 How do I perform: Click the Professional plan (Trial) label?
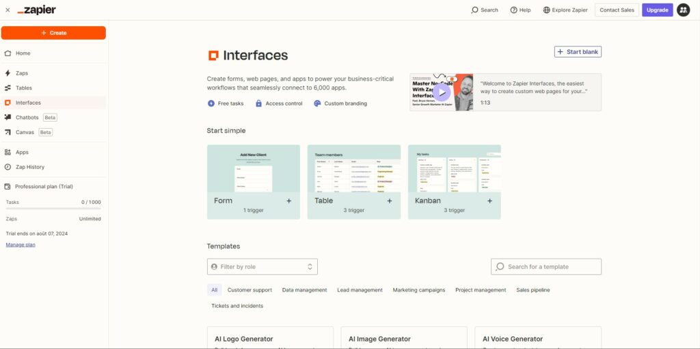click(x=44, y=187)
